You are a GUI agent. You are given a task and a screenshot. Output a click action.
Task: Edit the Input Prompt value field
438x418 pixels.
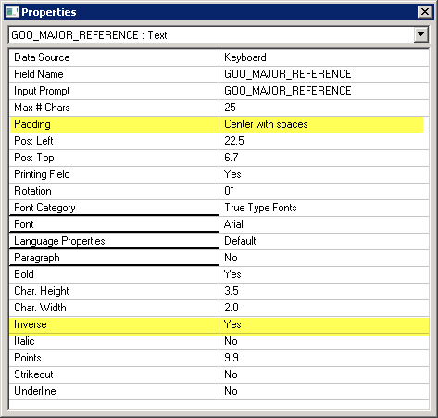click(324, 91)
